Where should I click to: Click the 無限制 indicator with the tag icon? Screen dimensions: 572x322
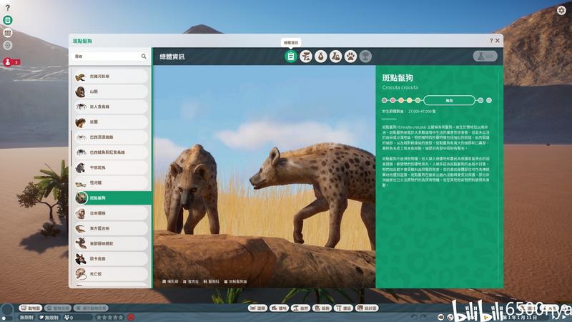click(x=49, y=318)
